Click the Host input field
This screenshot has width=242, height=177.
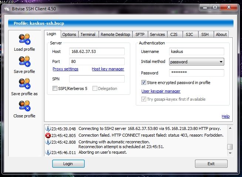tap(97, 51)
